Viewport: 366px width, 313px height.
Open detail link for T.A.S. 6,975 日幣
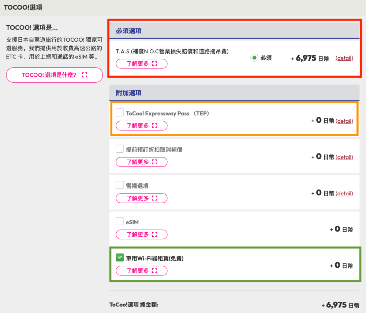(344, 58)
